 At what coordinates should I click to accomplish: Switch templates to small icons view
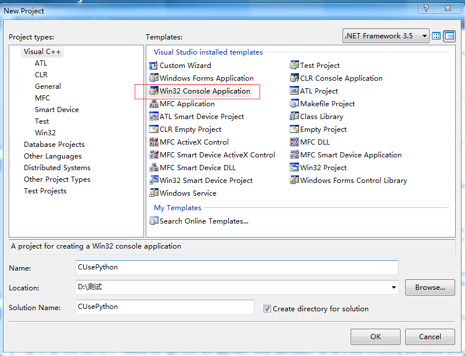pos(449,36)
